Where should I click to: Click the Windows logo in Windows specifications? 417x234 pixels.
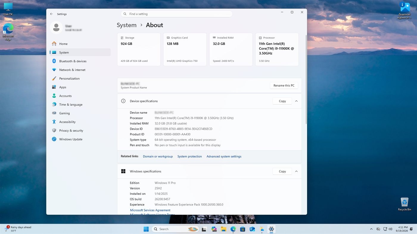tap(123, 171)
